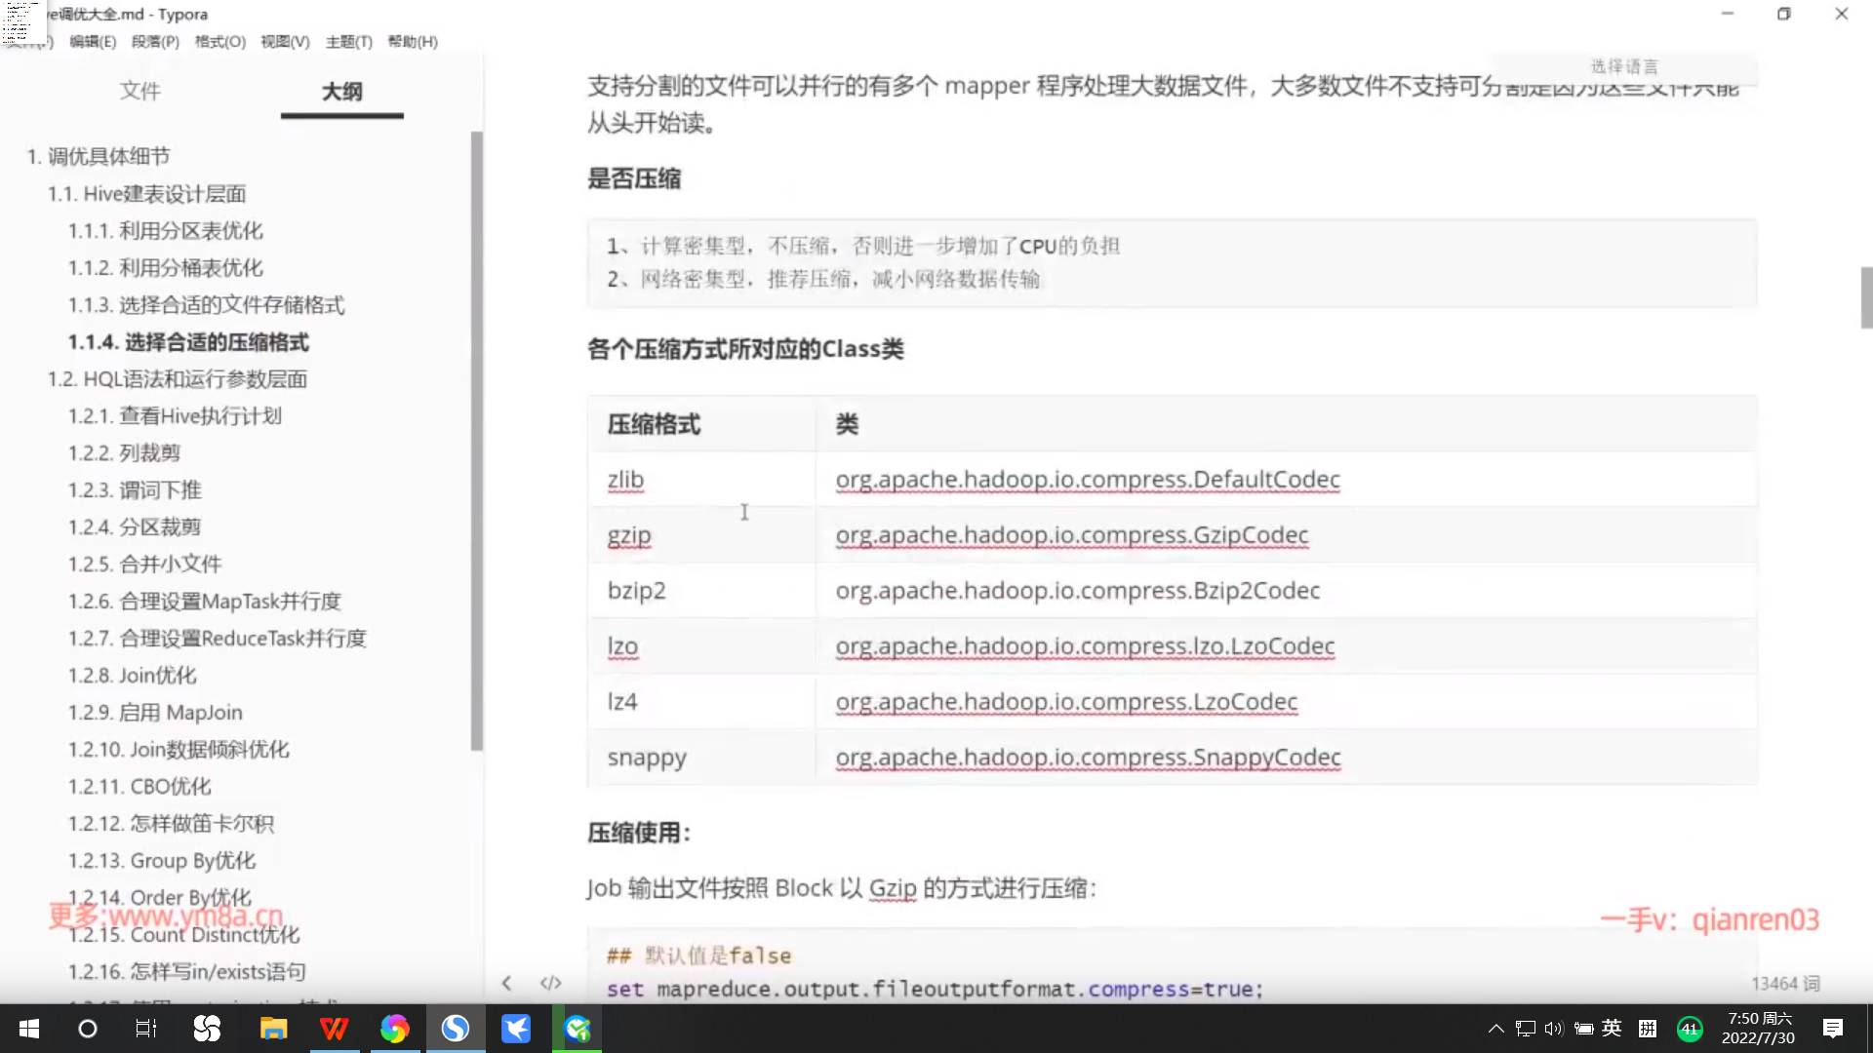This screenshot has height=1053, width=1873.
Task: Click the volume icon in system tray
Action: 1553,1029
